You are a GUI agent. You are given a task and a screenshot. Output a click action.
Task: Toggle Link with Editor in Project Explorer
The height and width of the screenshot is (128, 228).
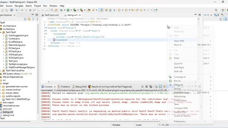tap(29, 19)
